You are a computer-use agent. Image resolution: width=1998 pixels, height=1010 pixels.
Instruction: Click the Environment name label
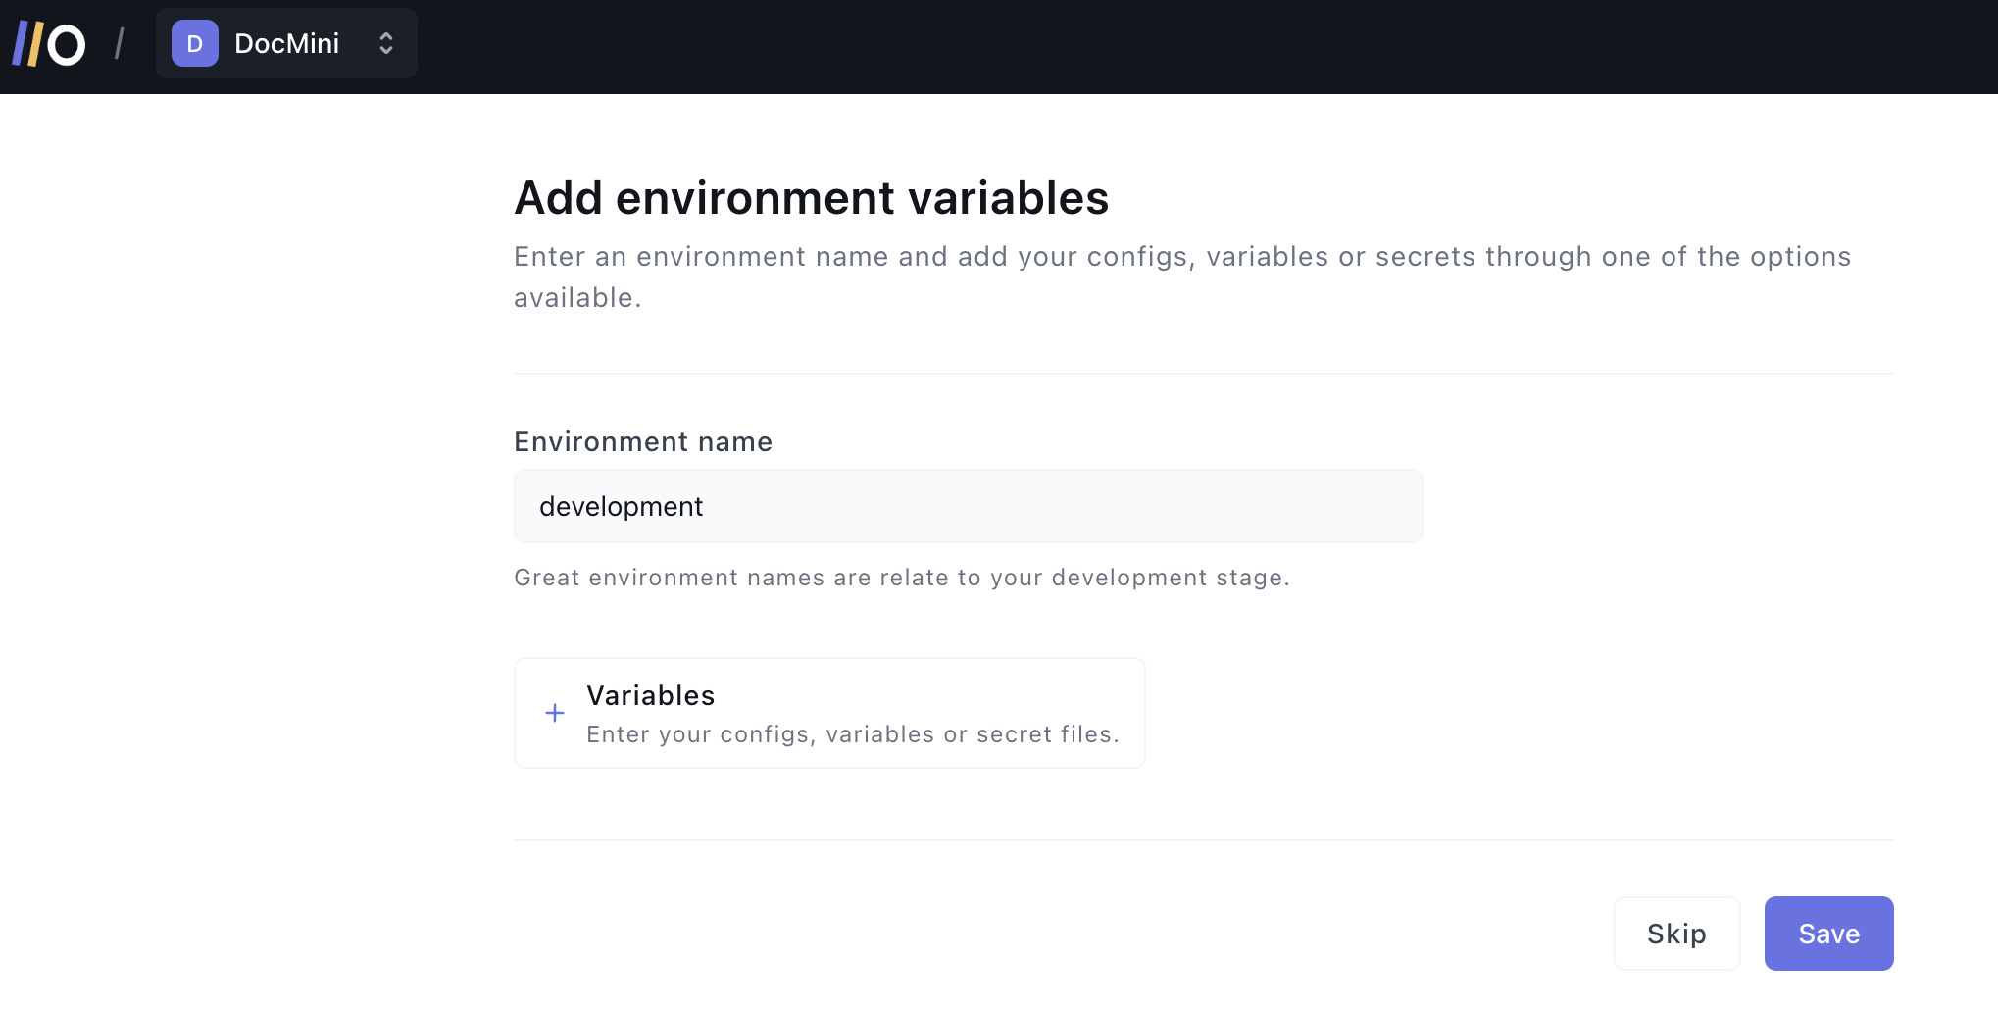click(x=643, y=442)
